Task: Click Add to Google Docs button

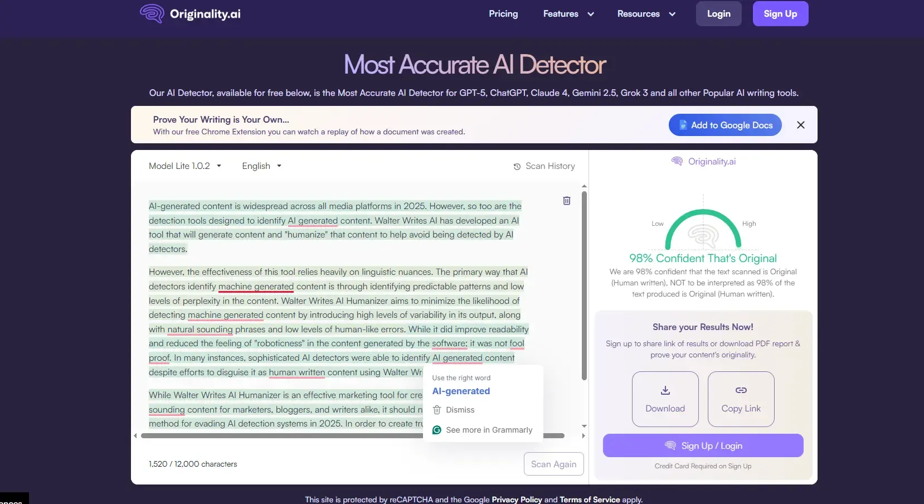Action: 724,125
